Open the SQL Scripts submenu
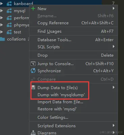This screenshot has height=135, width=124. 74,47
